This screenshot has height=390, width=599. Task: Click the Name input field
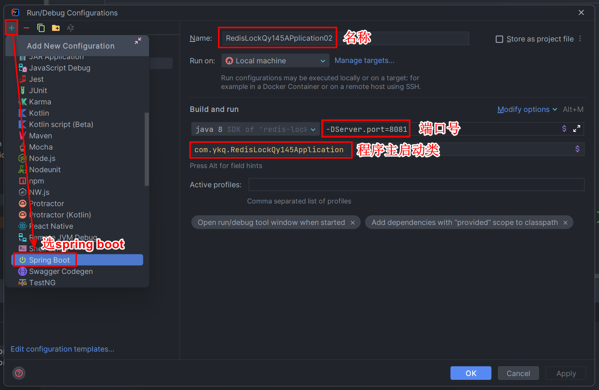tap(345, 38)
